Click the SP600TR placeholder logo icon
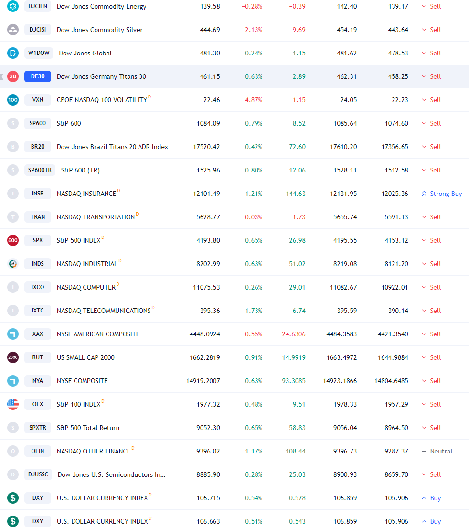The image size is (469, 528). 13,170
